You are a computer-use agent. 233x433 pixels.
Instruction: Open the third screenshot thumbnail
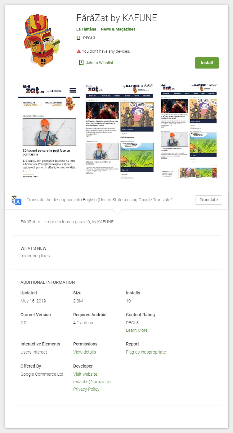188,131
